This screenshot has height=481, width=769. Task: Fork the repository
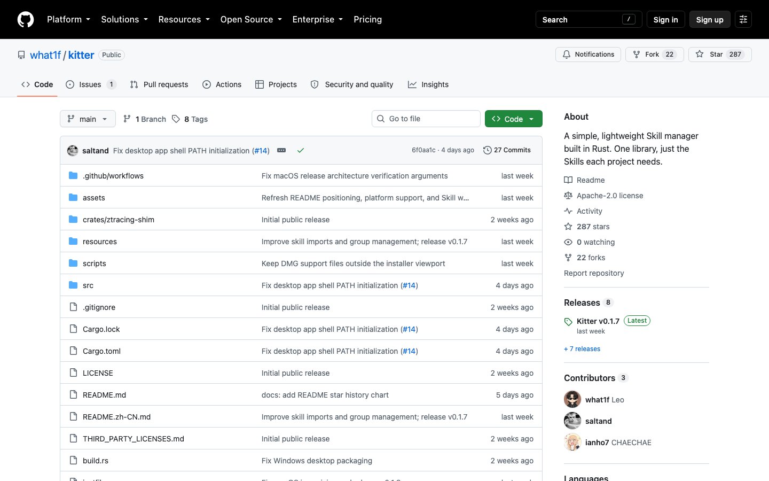point(654,55)
